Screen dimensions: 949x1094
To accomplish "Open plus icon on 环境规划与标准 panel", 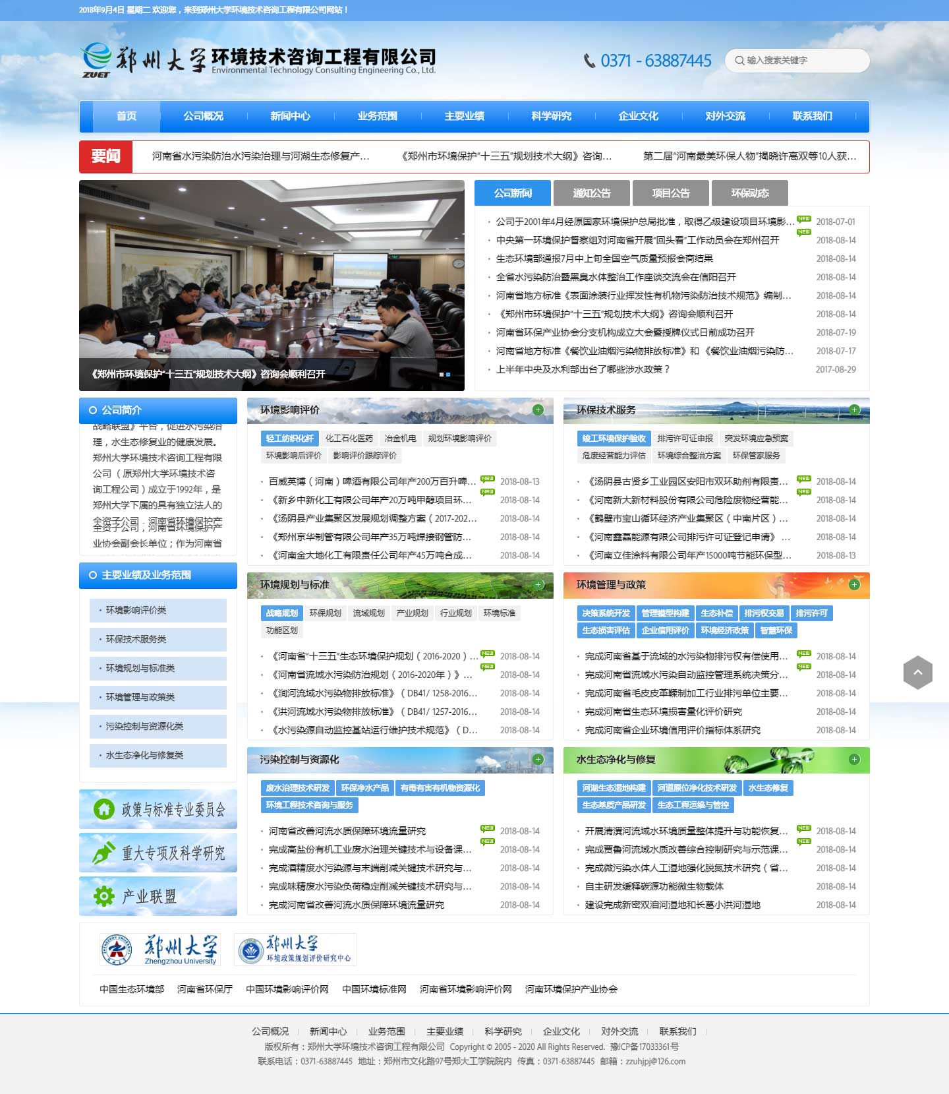I will pyautogui.click(x=538, y=584).
